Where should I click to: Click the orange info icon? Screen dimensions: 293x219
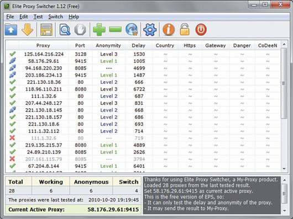click(169, 30)
